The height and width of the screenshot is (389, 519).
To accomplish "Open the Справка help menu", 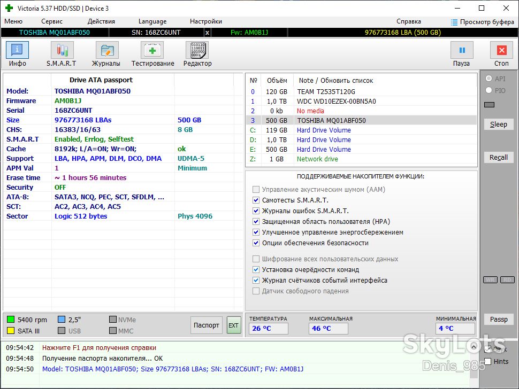I will (409, 21).
